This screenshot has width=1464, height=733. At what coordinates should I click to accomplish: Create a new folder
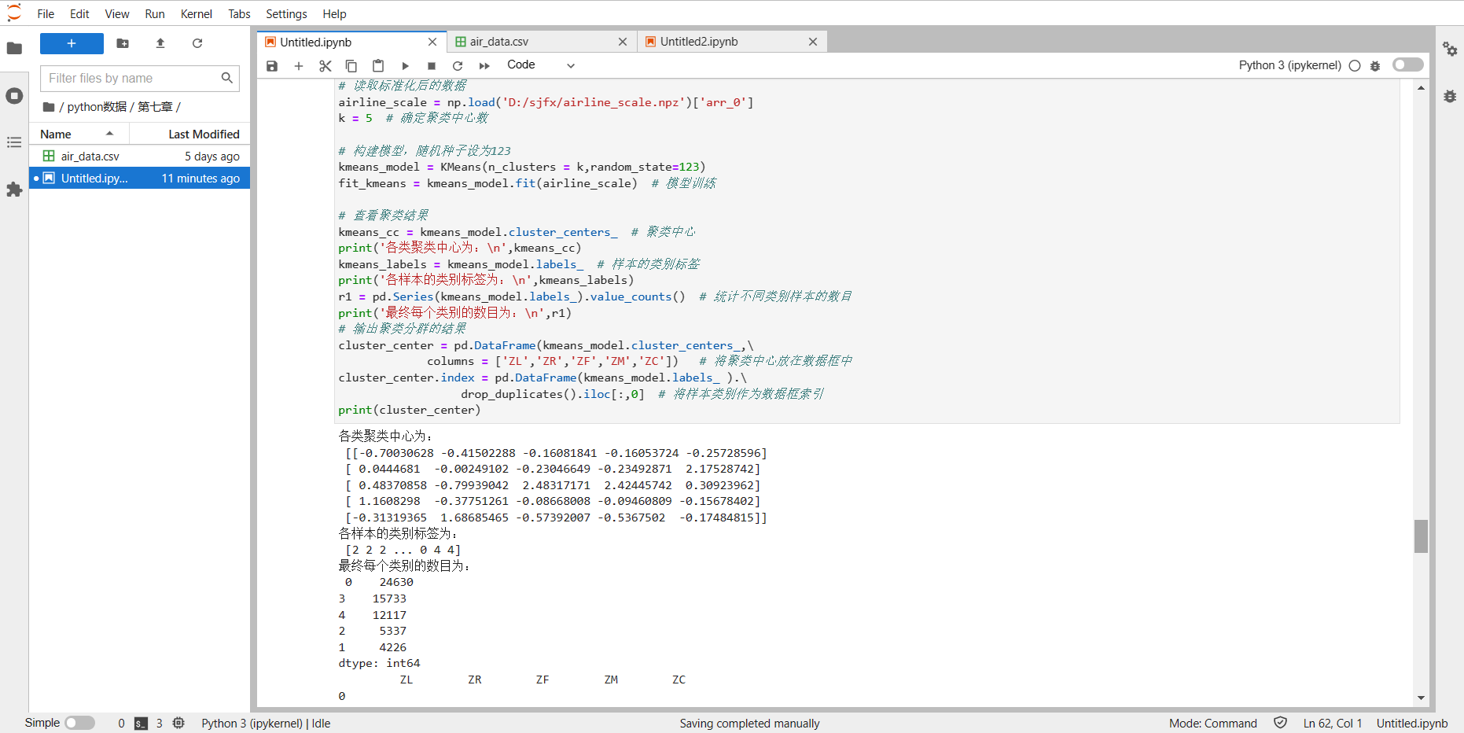point(123,43)
